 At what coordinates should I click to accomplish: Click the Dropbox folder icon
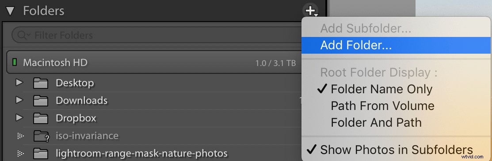pyautogui.click(x=41, y=119)
